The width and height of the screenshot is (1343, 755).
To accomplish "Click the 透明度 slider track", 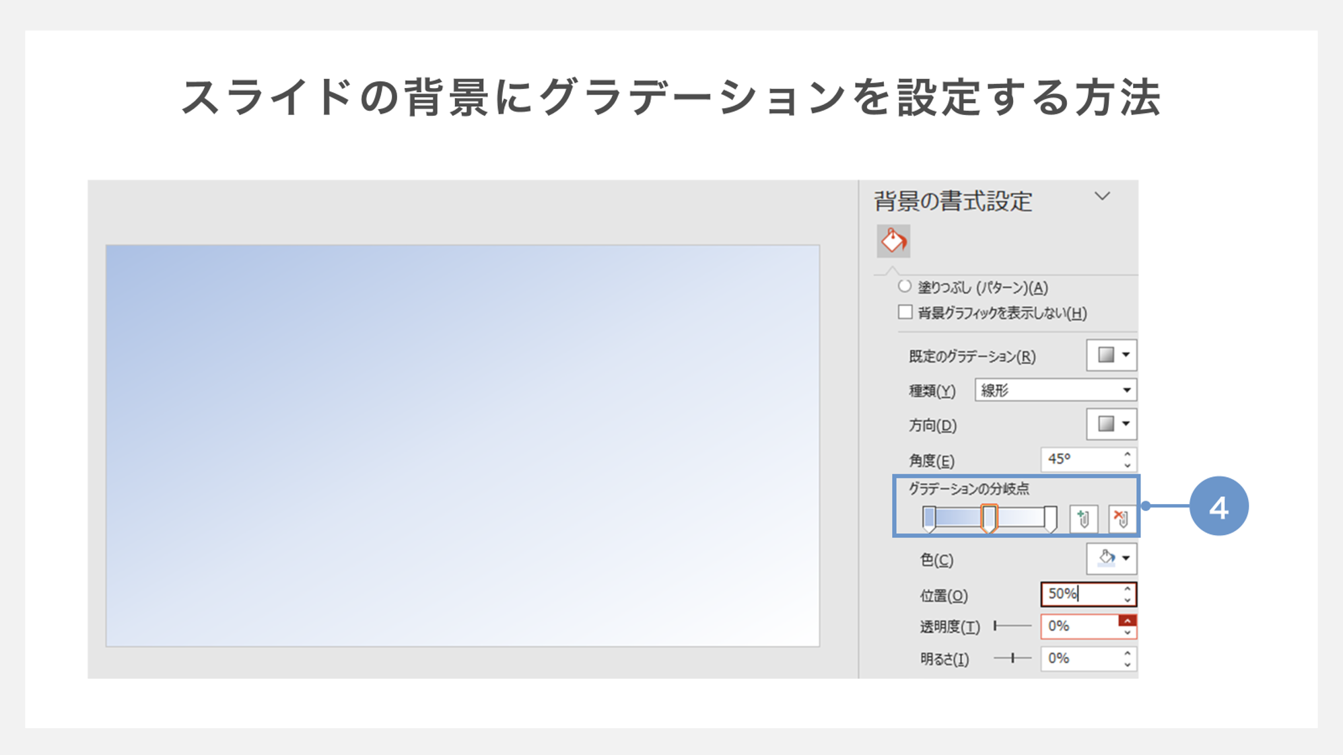I will click(x=1012, y=626).
